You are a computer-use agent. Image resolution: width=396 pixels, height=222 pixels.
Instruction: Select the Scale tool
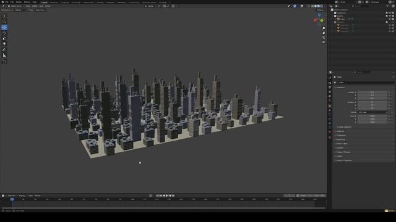tap(4, 38)
